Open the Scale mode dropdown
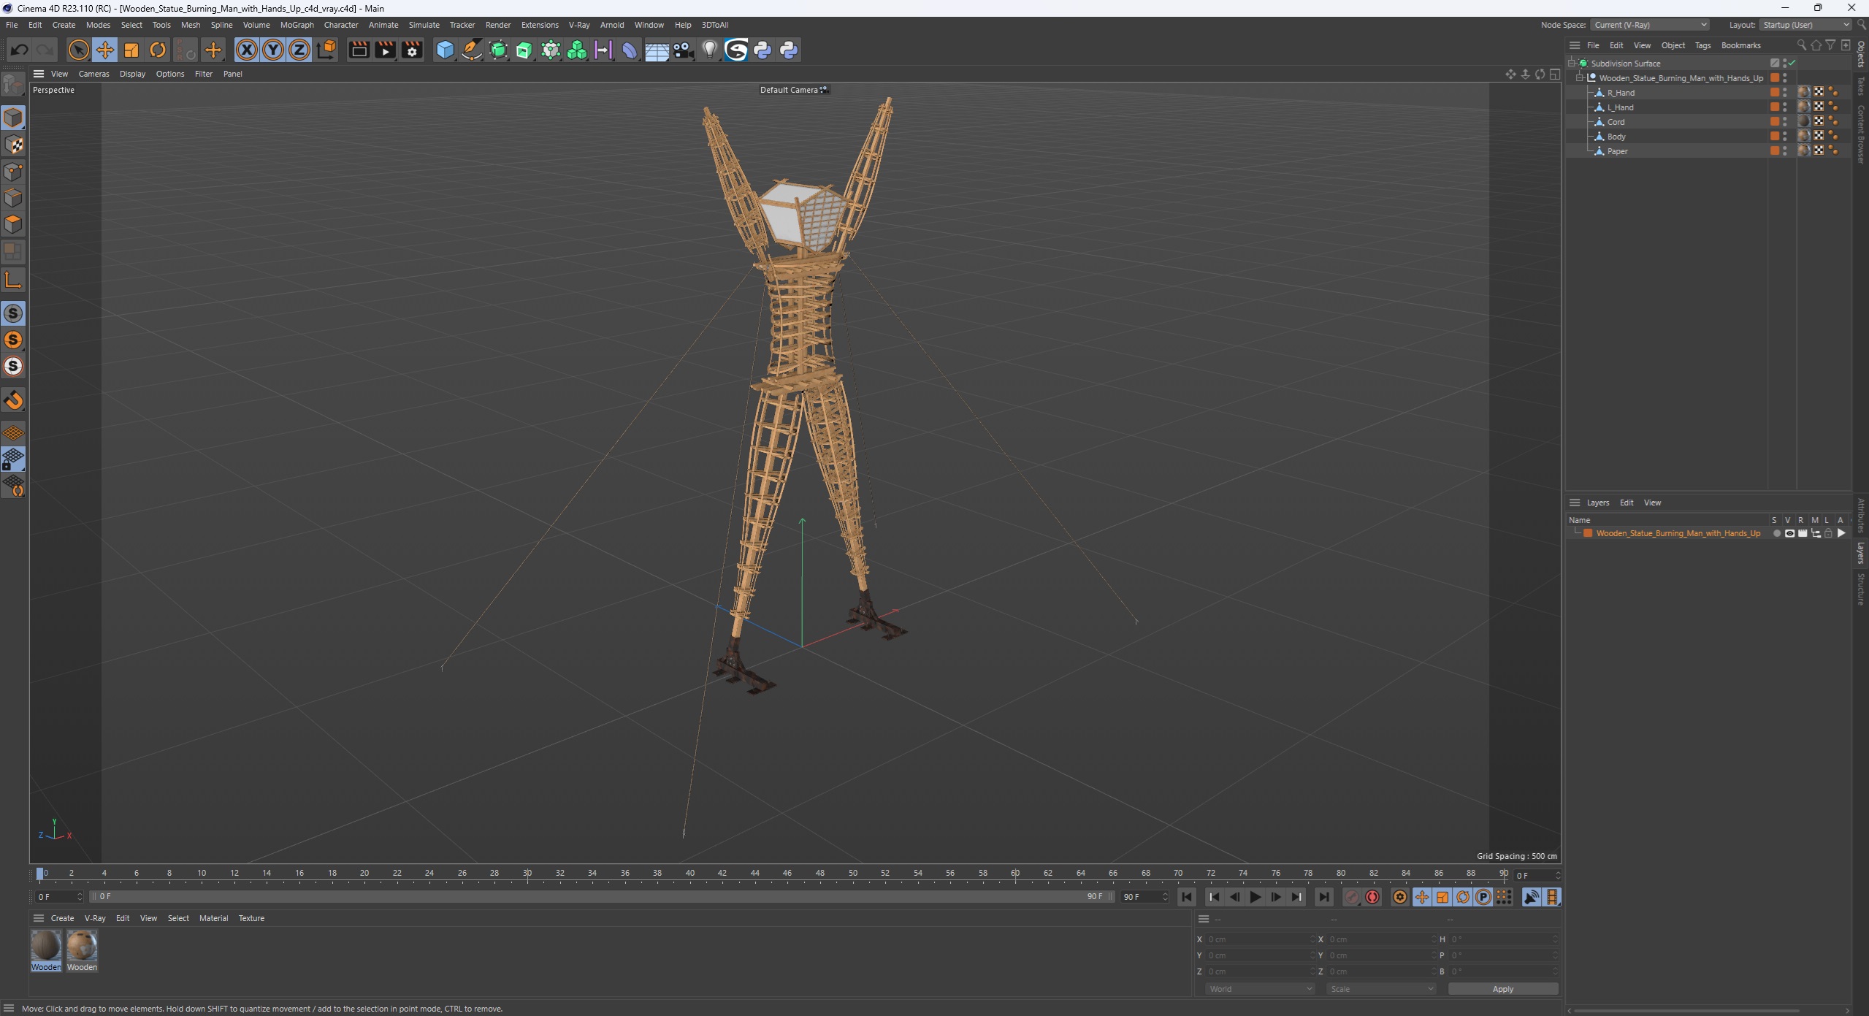1869x1016 pixels. coord(1381,989)
